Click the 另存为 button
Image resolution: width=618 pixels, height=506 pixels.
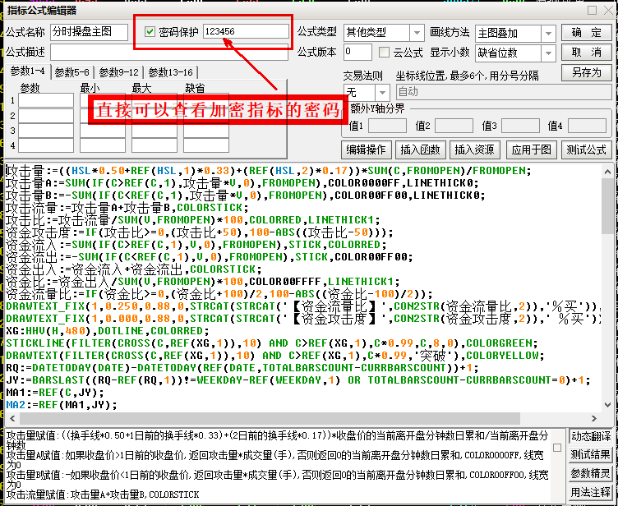click(x=586, y=72)
